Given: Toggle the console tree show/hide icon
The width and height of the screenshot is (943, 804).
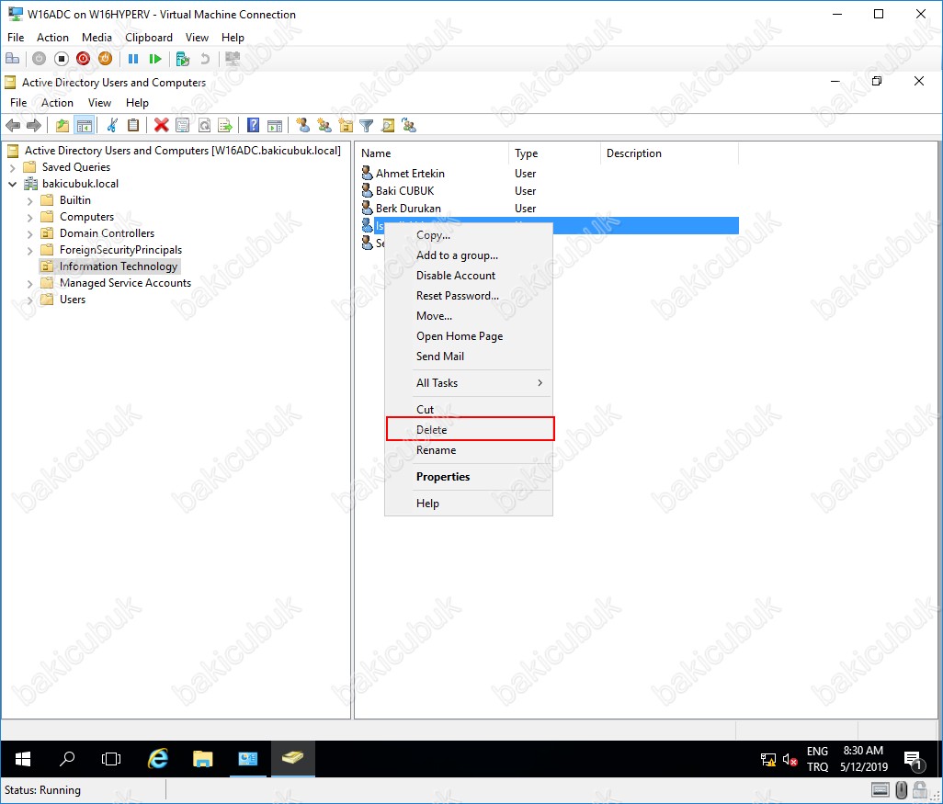Looking at the screenshot, I should (85, 125).
